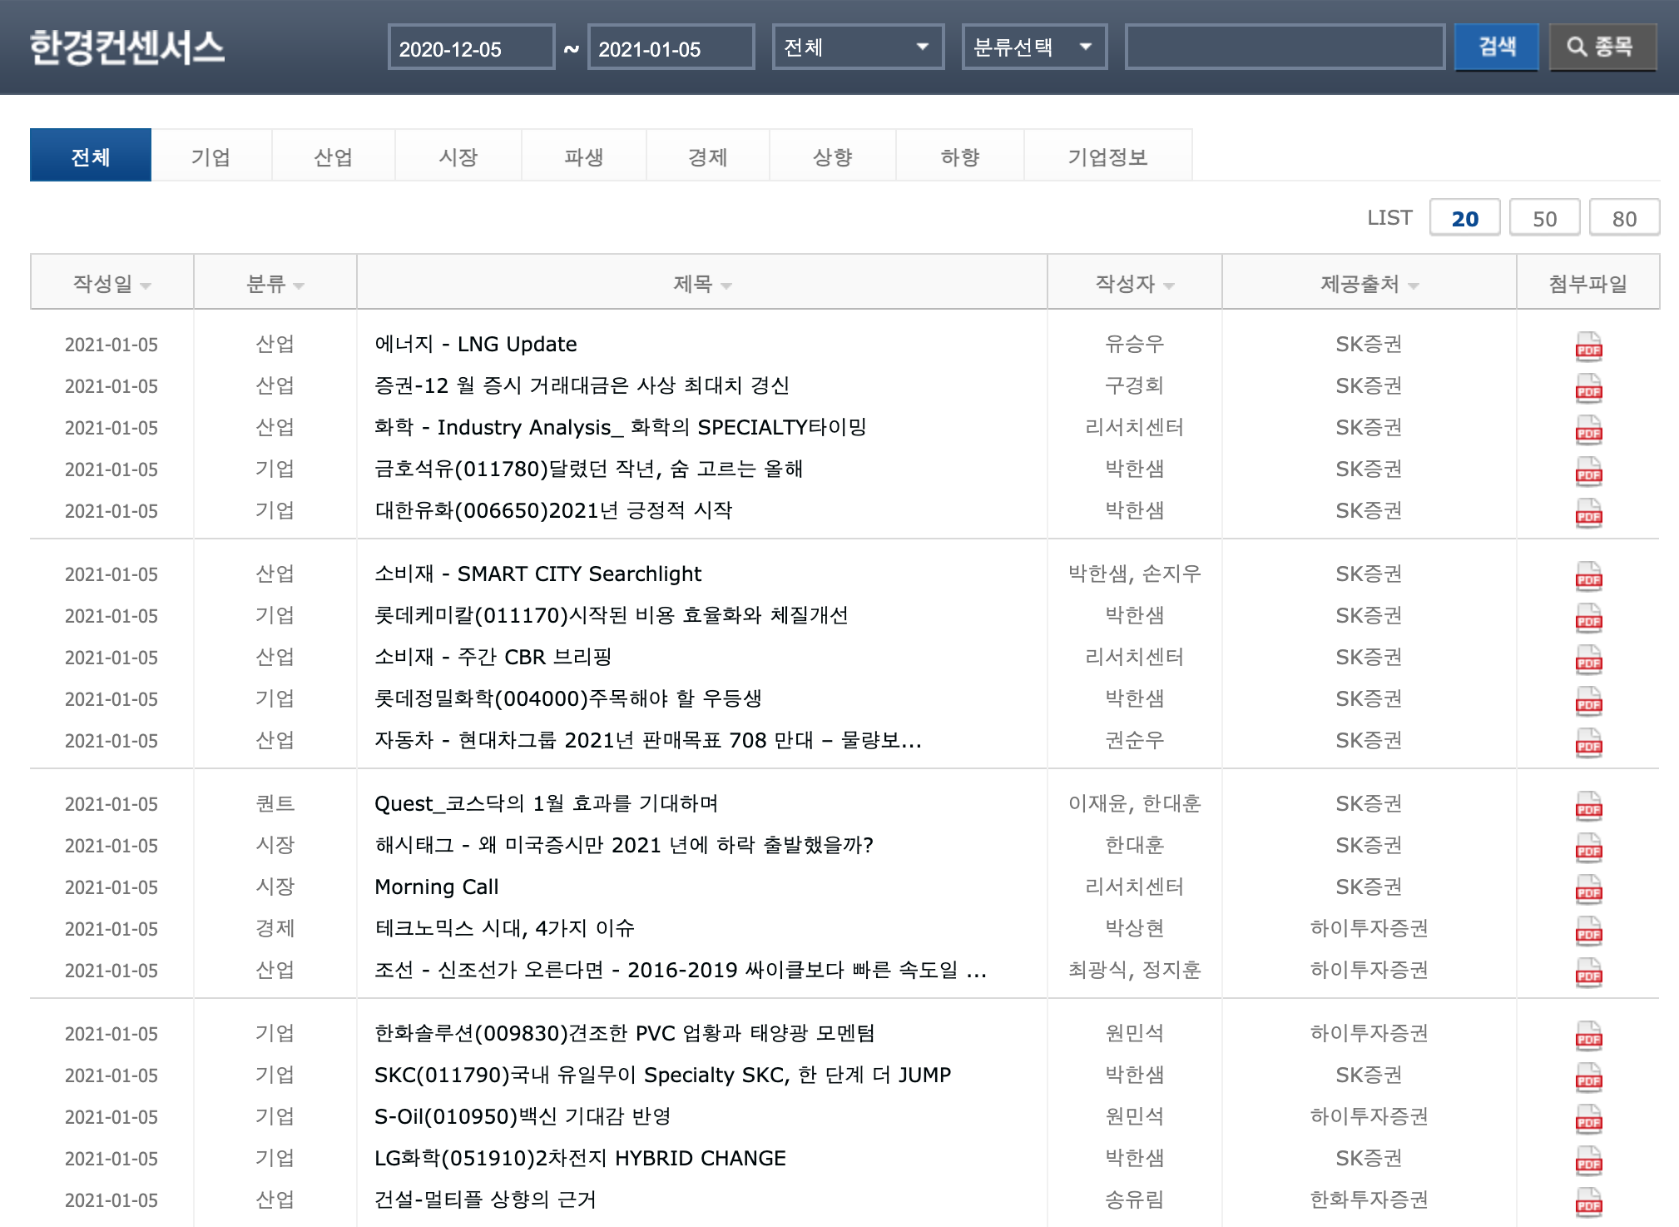The width and height of the screenshot is (1679, 1227).
Task: Show 80 items per list page
Action: point(1624,218)
